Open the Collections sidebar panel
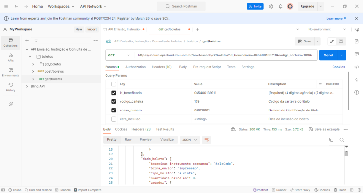Screen dimensions: 363x193 pos(11,43)
